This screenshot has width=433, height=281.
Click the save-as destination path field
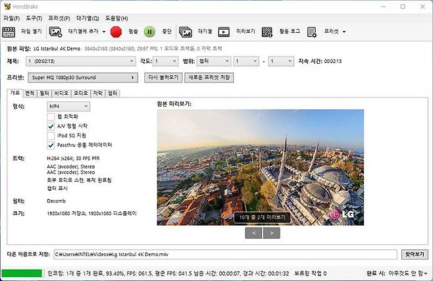225,254
